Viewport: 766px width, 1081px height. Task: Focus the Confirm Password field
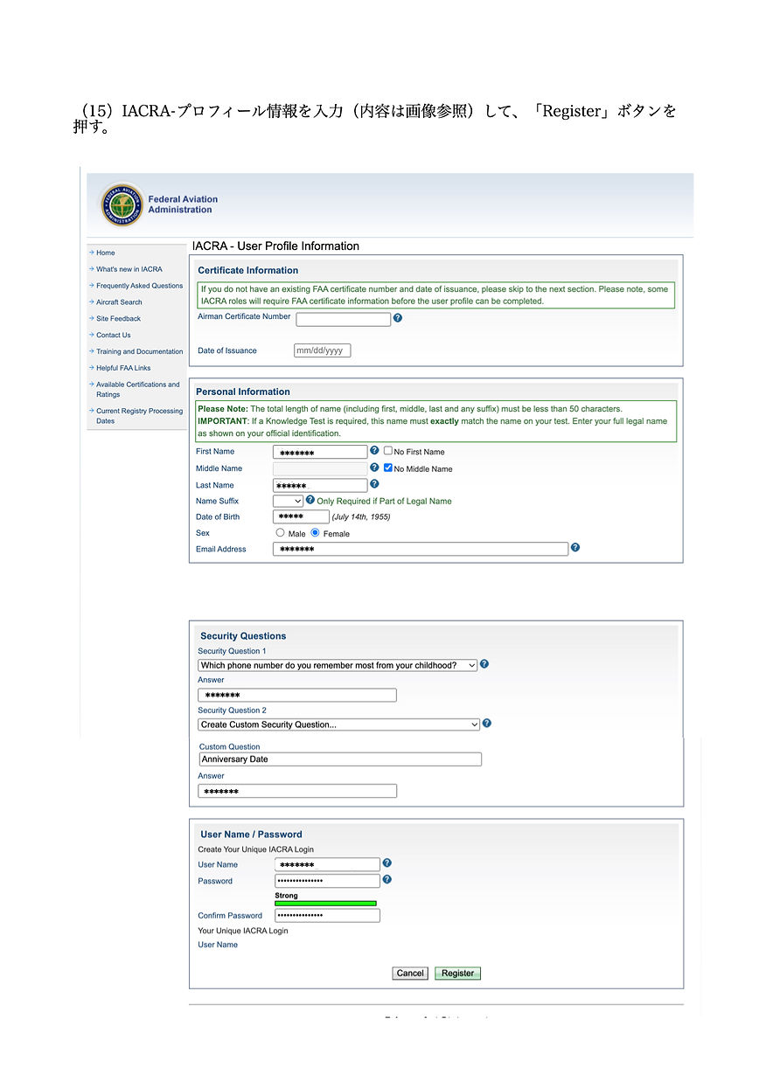[327, 916]
